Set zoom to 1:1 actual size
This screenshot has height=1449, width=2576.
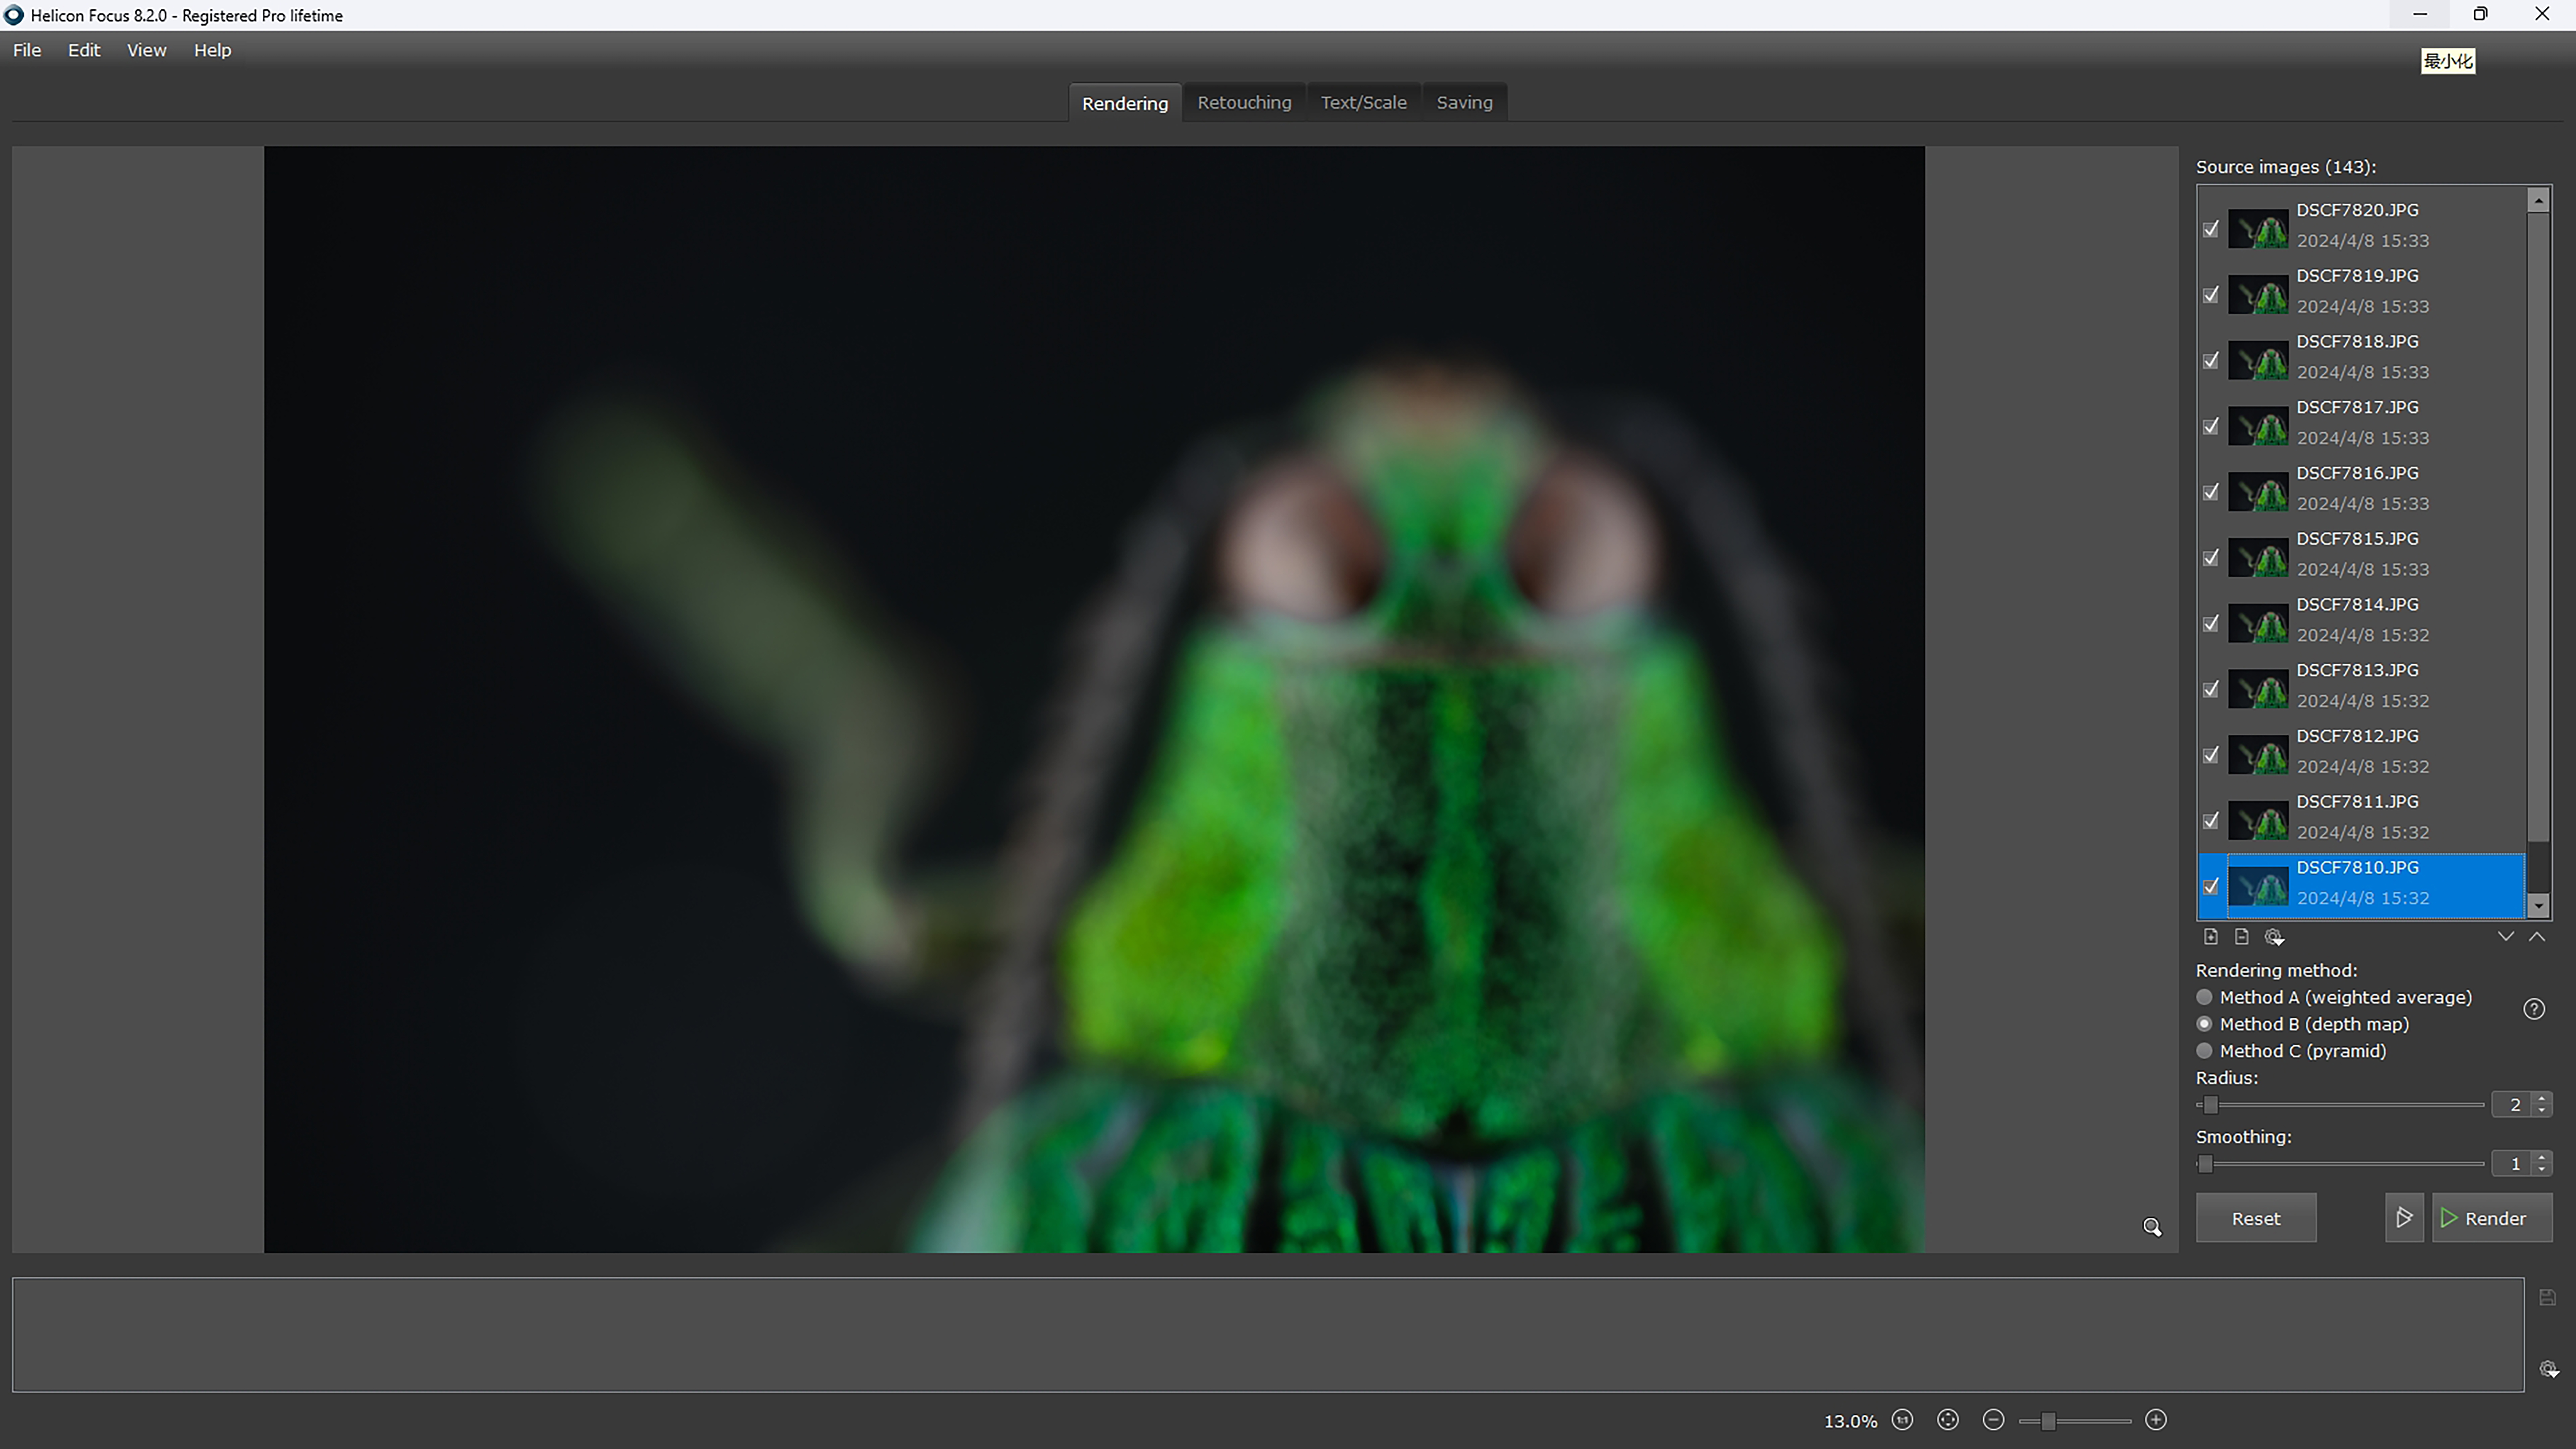pos(1902,1420)
